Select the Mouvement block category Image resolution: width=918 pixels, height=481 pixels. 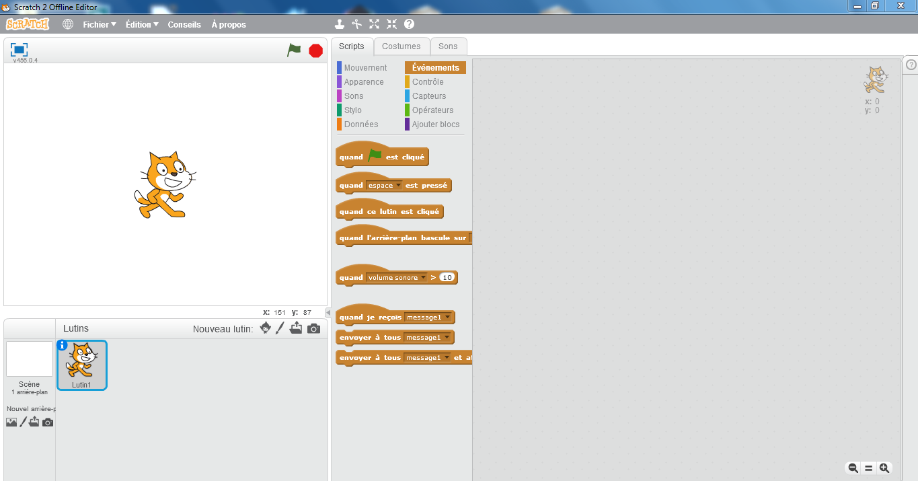365,67
